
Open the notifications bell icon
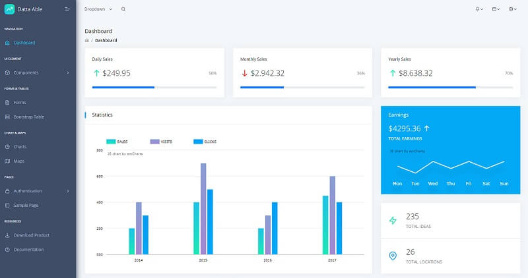point(478,9)
